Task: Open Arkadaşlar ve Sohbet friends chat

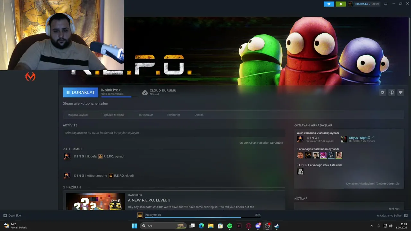Action: [x=392, y=216]
